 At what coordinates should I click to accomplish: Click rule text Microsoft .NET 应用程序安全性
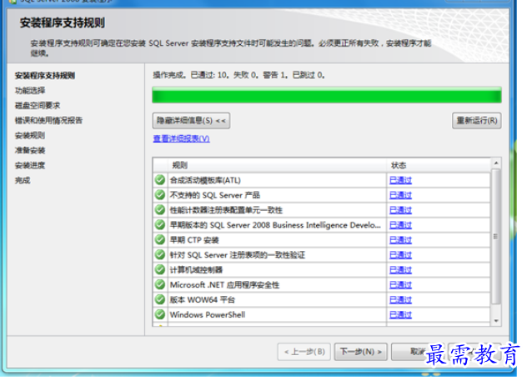pos(224,285)
